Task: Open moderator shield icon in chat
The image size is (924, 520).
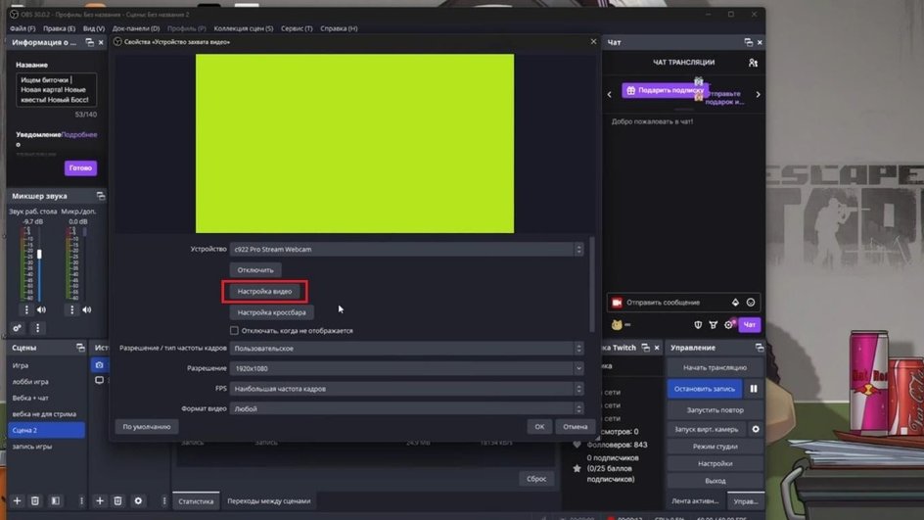Action: coord(698,325)
